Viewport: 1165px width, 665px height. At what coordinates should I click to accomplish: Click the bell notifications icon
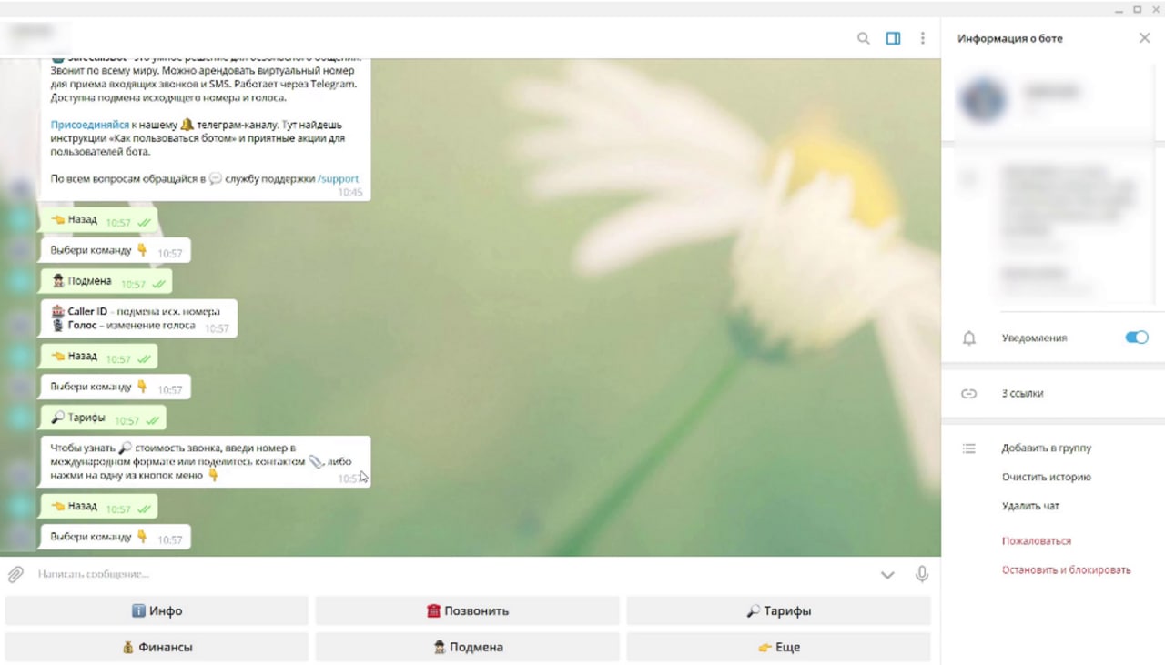969,338
